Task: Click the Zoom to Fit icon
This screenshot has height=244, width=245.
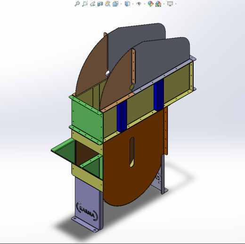Action: pos(77,4)
